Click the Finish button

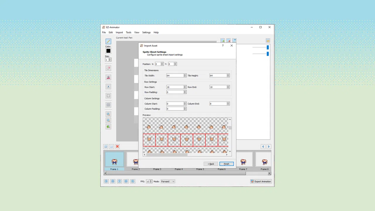(x=226, y=164)
